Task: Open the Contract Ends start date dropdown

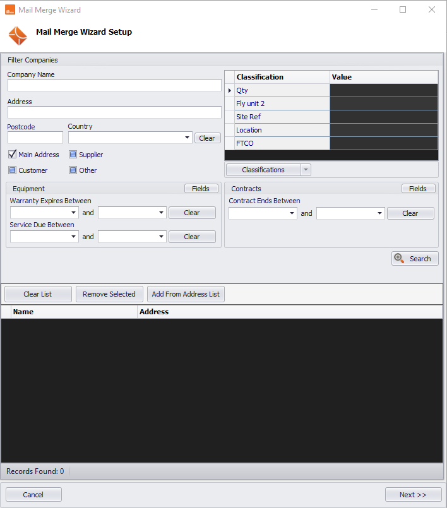Action: pyautogui.click(x=292, y=213)
